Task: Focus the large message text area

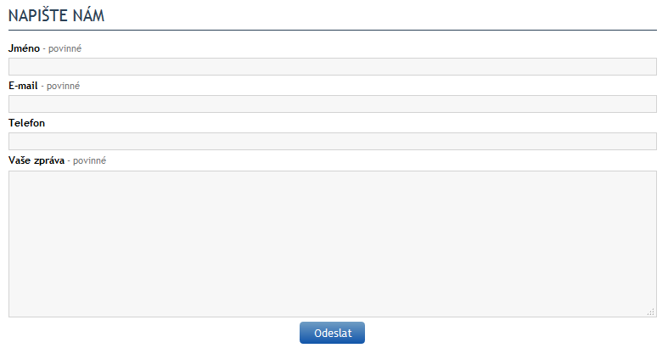Action: (332, 244)
